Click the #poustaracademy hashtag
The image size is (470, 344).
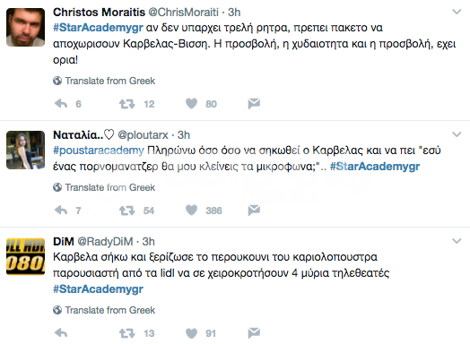point(99,150)
